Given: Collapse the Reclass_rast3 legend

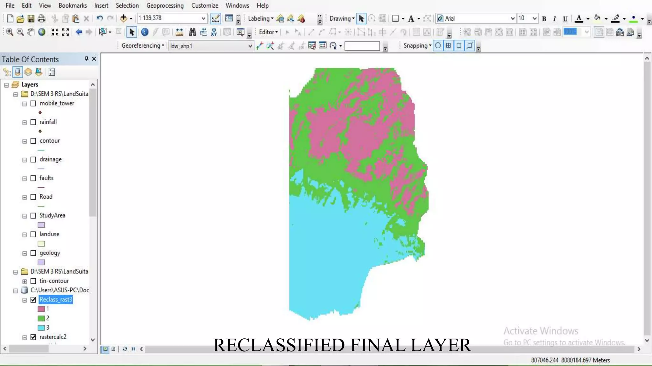Looking at the screenshot, I should [25, 300].
